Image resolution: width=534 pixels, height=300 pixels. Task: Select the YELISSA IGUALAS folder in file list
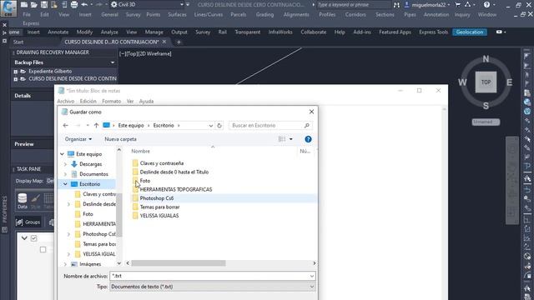pos(159,216)
